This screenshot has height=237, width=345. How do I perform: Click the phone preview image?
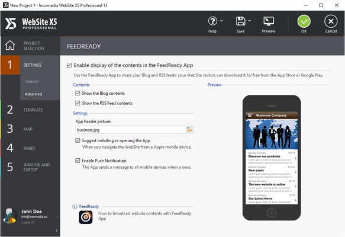tap(272, 158)
